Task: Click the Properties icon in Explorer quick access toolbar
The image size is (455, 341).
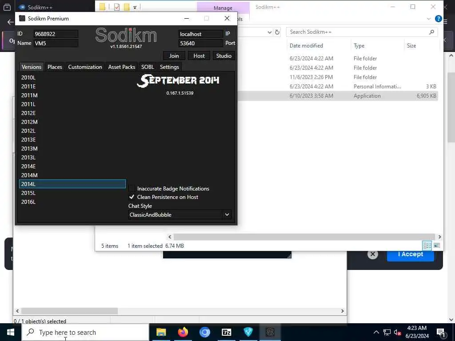Action: pos(117,7)
